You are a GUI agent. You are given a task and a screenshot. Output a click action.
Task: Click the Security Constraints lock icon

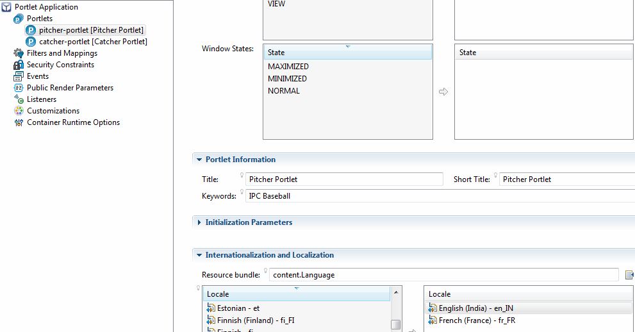point(19,65)
